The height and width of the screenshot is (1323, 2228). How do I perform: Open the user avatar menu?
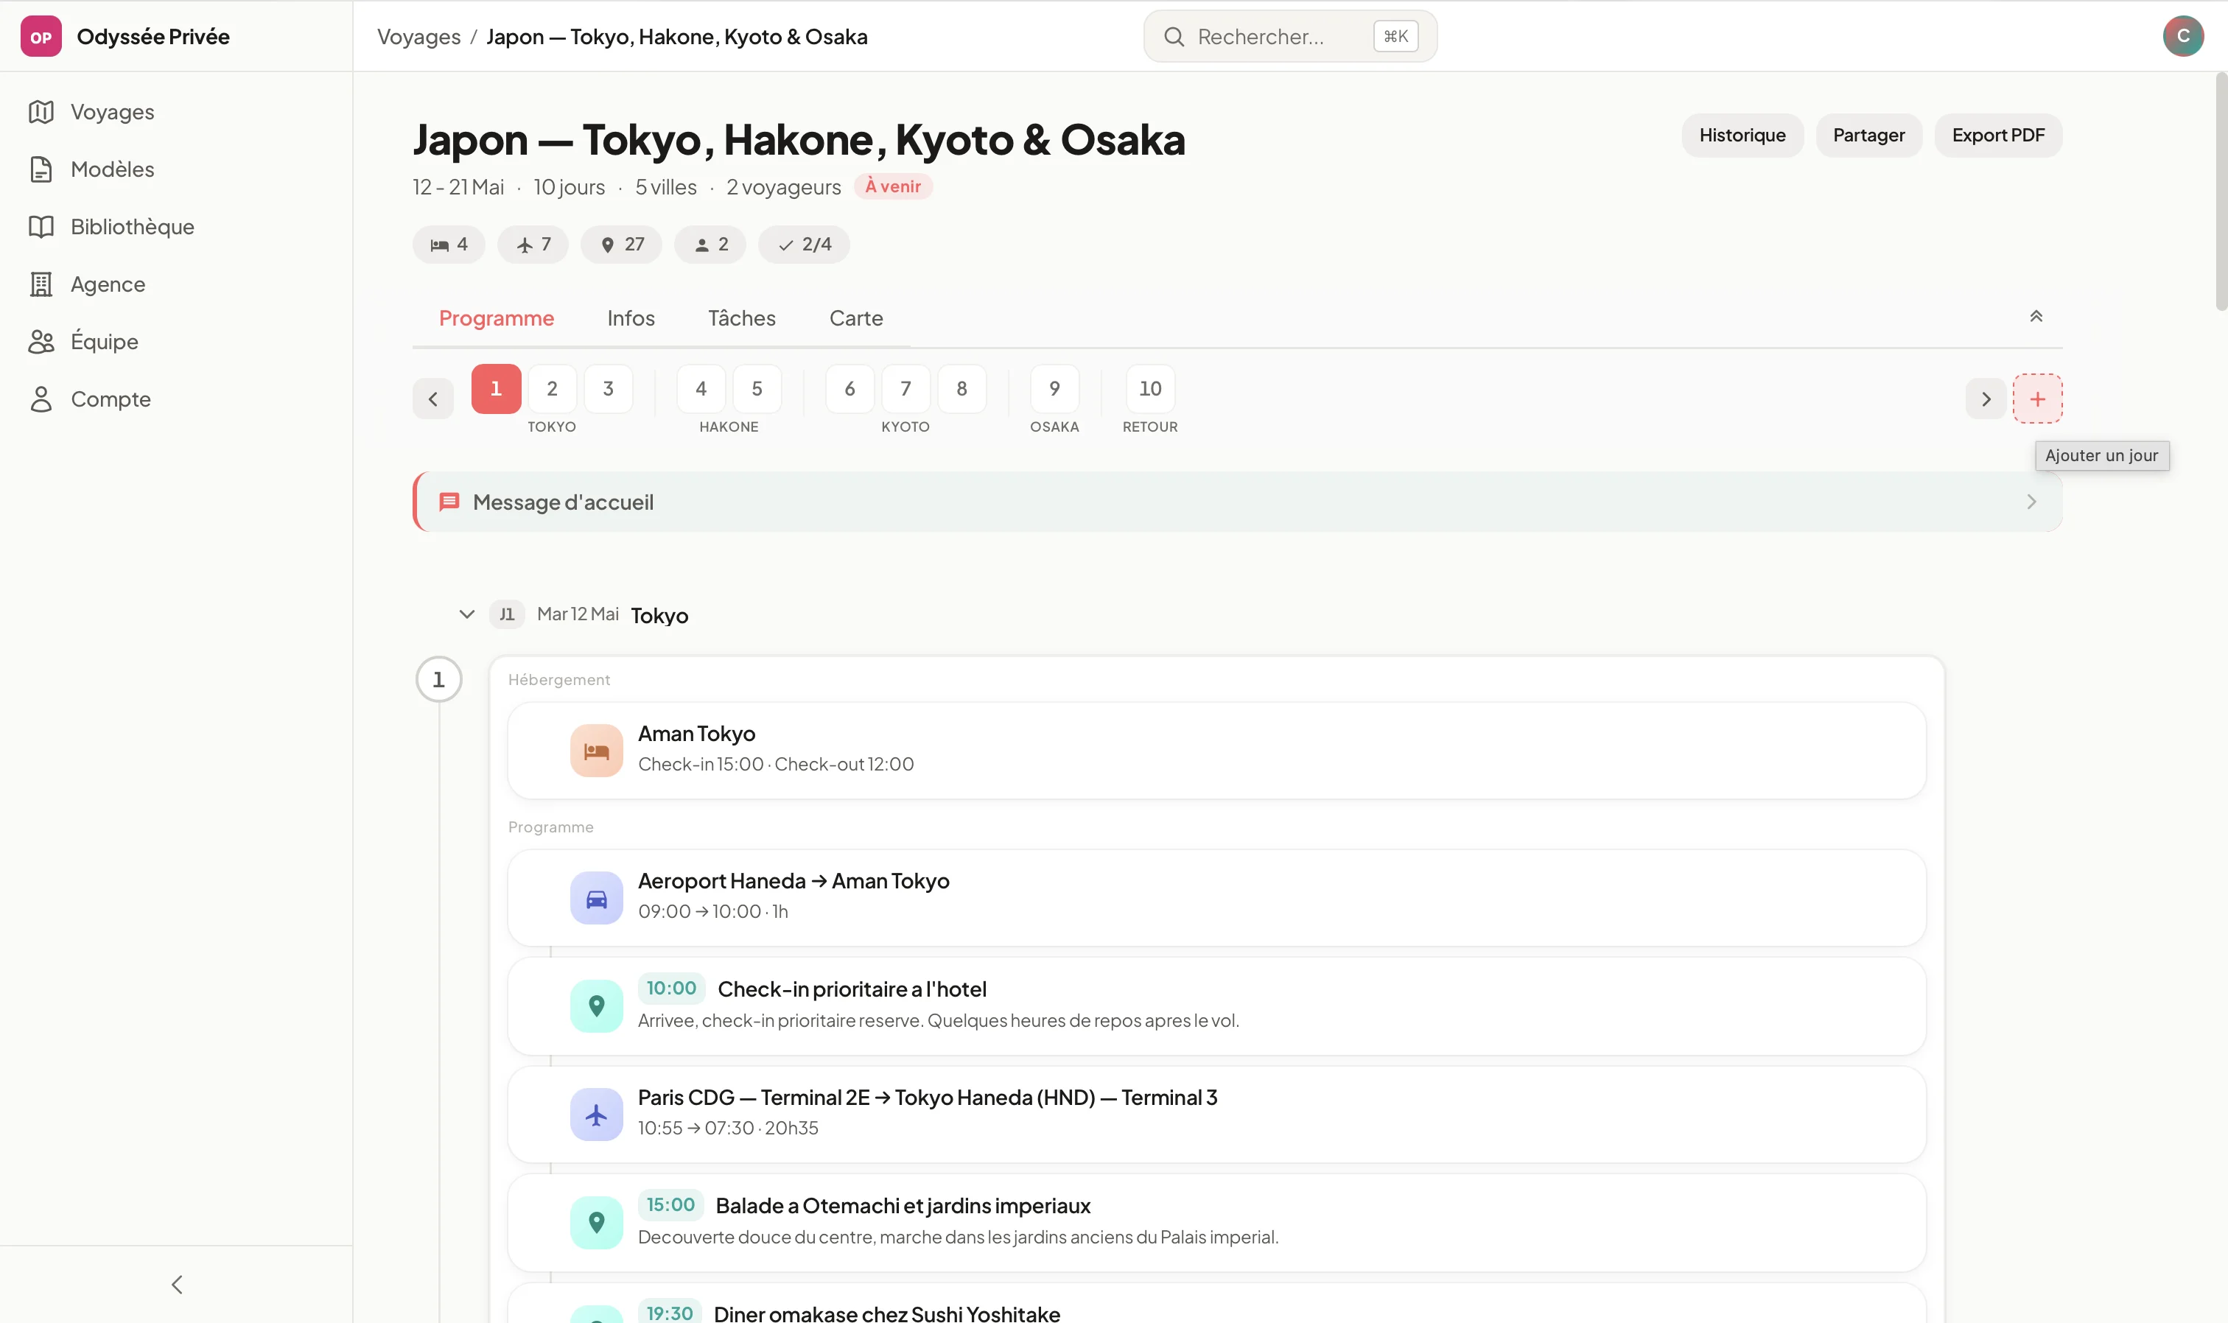(x=2183, y=35)
